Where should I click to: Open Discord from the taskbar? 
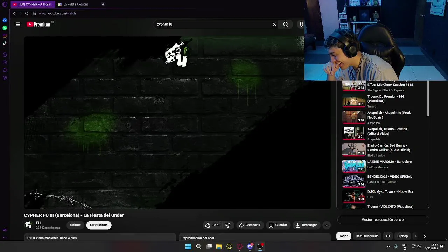(x=250, y=246)
